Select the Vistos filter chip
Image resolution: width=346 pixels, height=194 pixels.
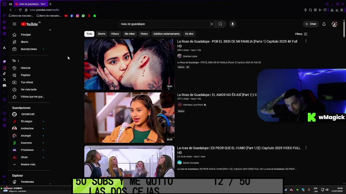(x=144, y=34)
